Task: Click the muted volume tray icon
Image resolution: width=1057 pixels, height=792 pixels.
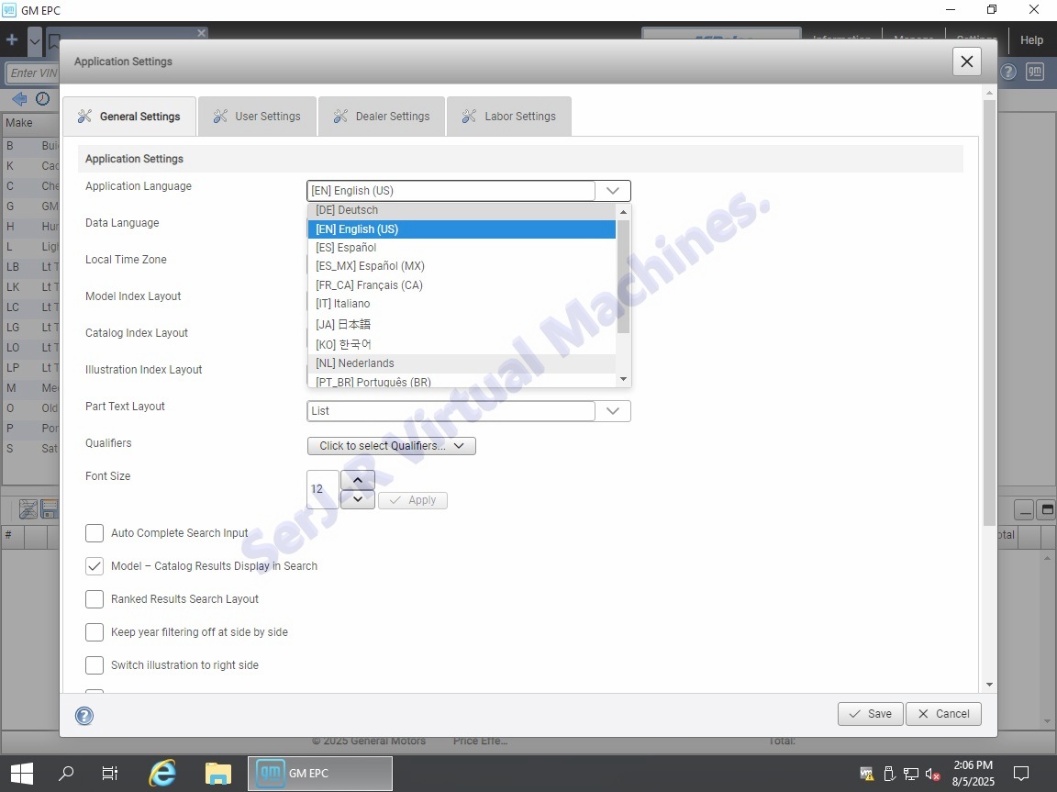Action: [933, 774]
